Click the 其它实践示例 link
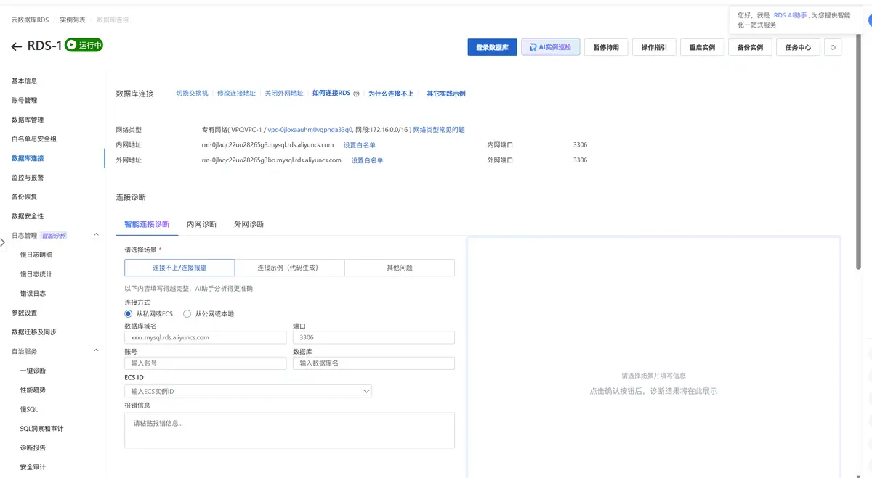The height and width of the screenshot is (478, 872). pos(445,94)
